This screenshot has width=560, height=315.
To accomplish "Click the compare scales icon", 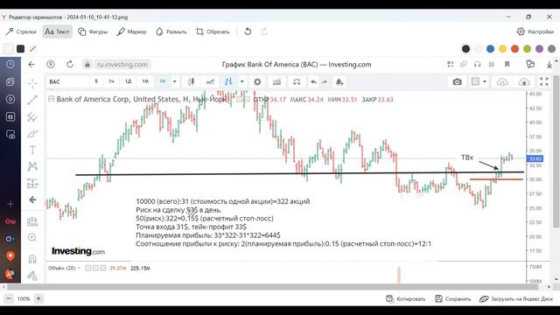I will tap(297, 81).
